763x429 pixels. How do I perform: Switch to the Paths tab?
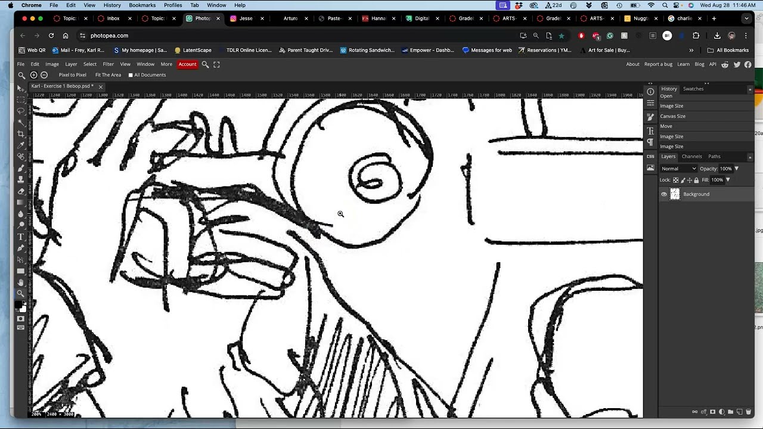click(714, 157)
